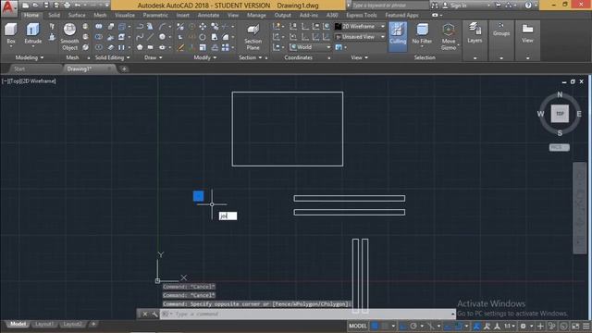This screenshot has width=592, height=333.
Task: Switch to the Solid ribbon tab
Action: pyautogui.click(x=54, y=15)
